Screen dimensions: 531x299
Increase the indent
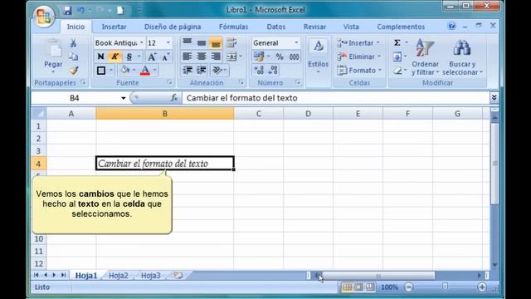(202, 70)
